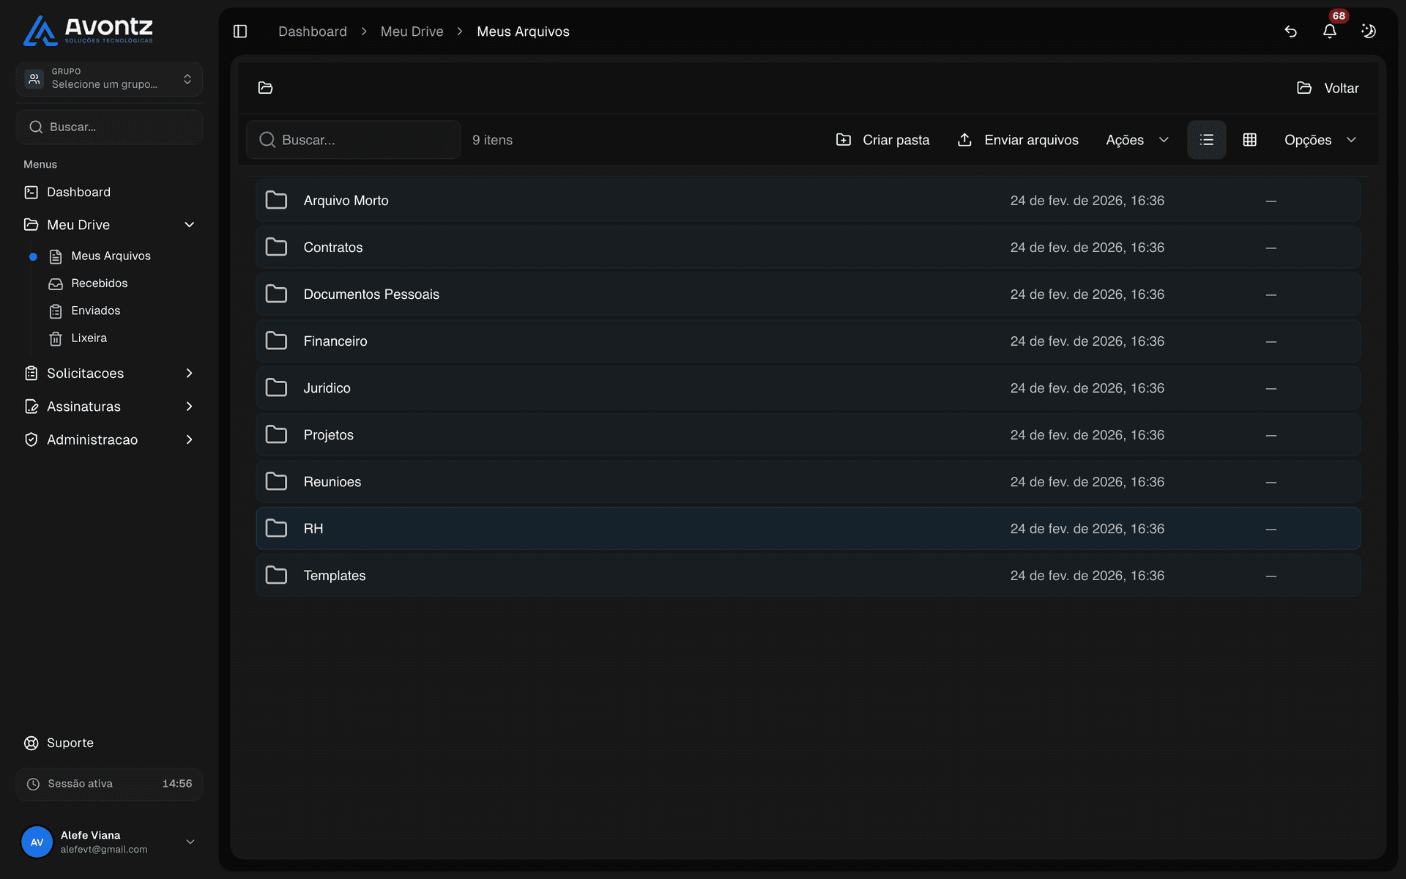Click the Criar pasta button
The height and width of the screenshot is (879, 1406).
point(882,140)
